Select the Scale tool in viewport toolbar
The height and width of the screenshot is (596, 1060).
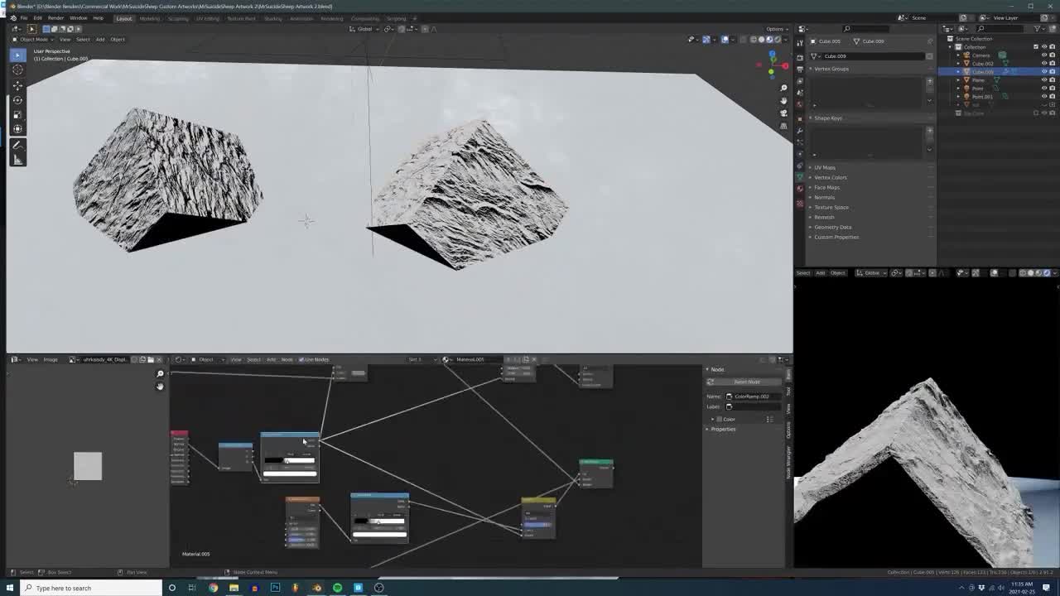pos(17,114)
